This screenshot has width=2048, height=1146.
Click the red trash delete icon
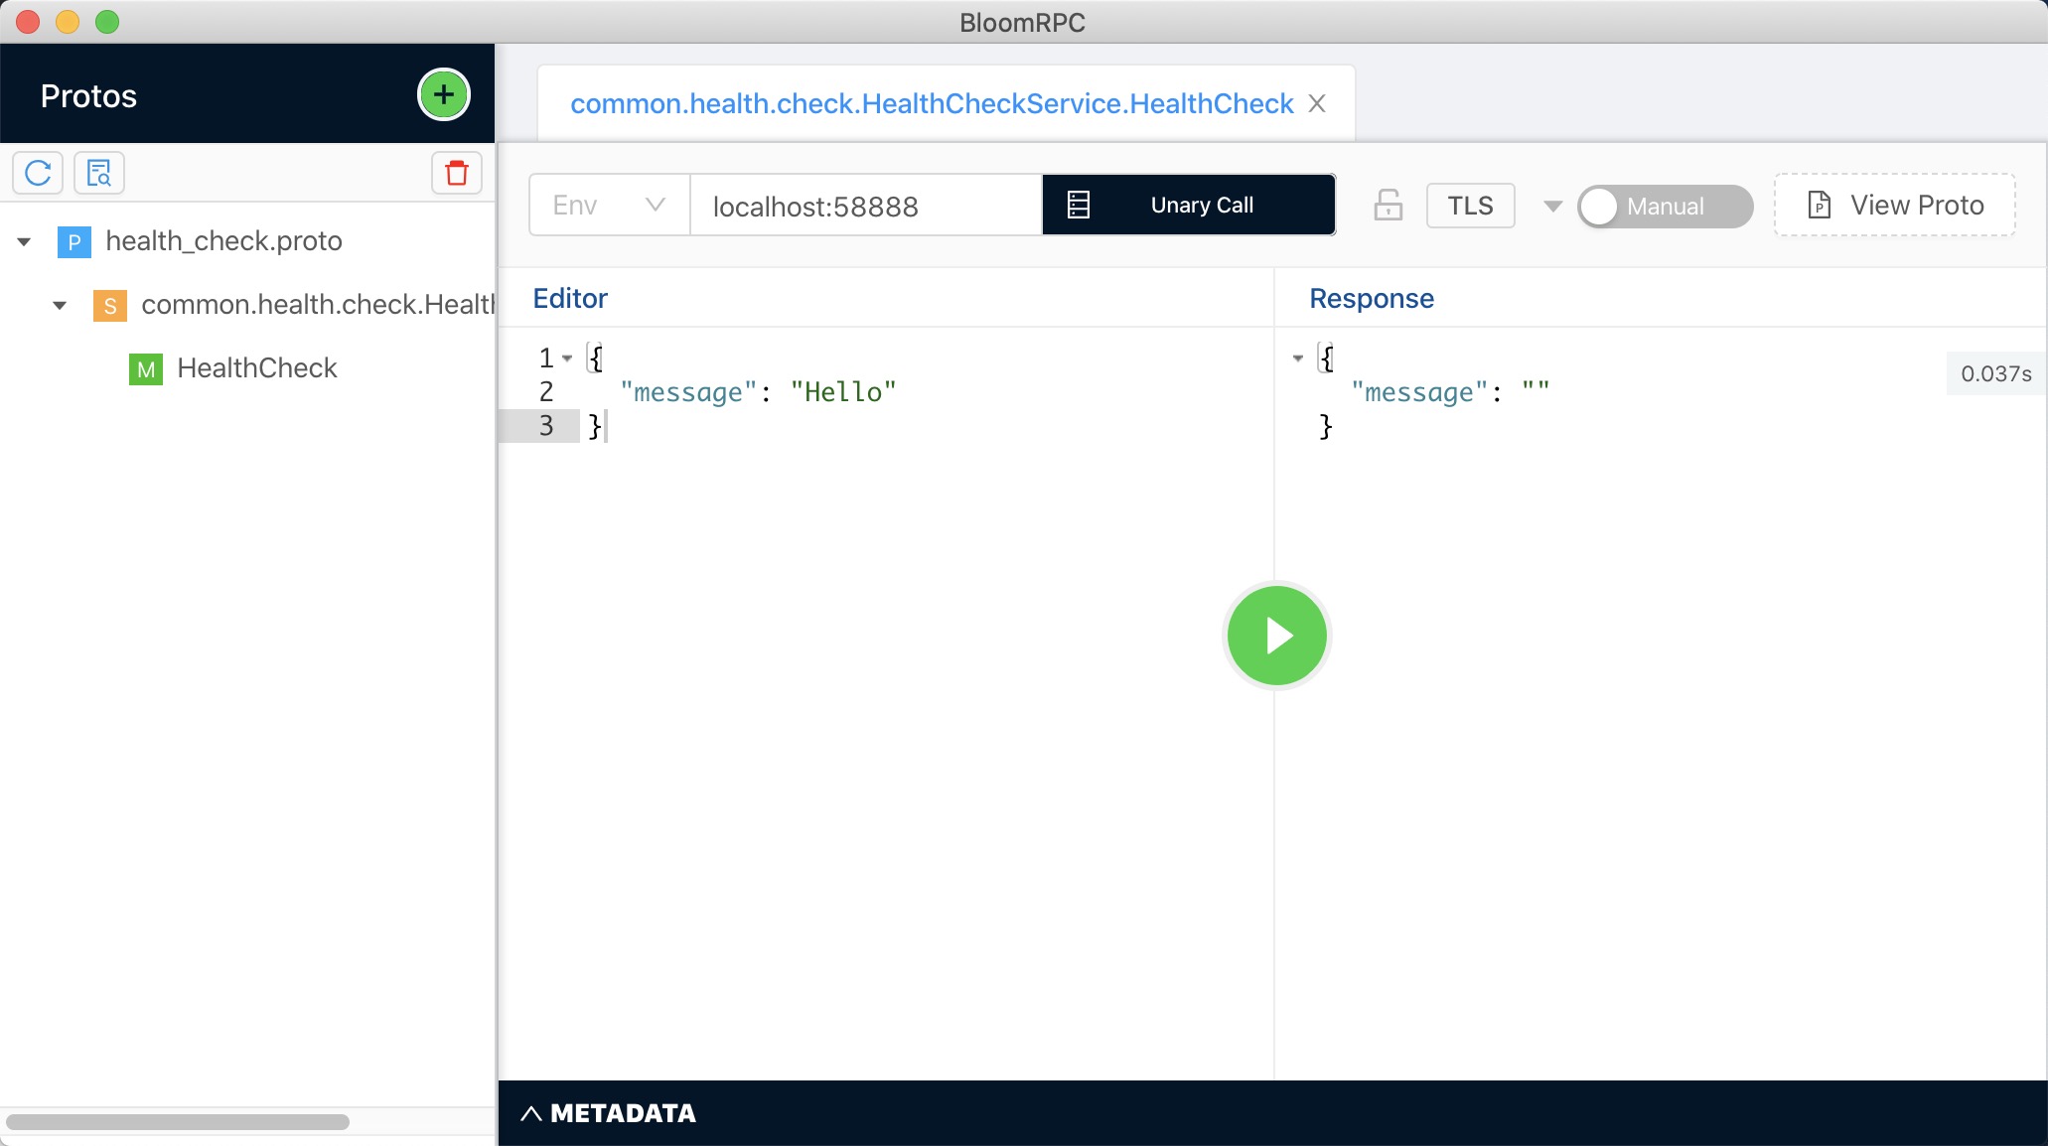point(456,173)
